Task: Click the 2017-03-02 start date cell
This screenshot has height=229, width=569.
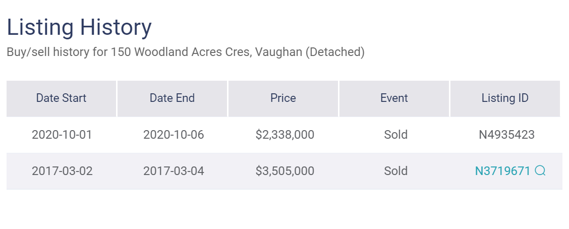Action: [62, 171]
